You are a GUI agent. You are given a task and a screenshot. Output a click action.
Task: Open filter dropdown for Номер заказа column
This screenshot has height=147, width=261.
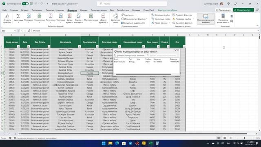pyautogui.click(x=18, y=46)
